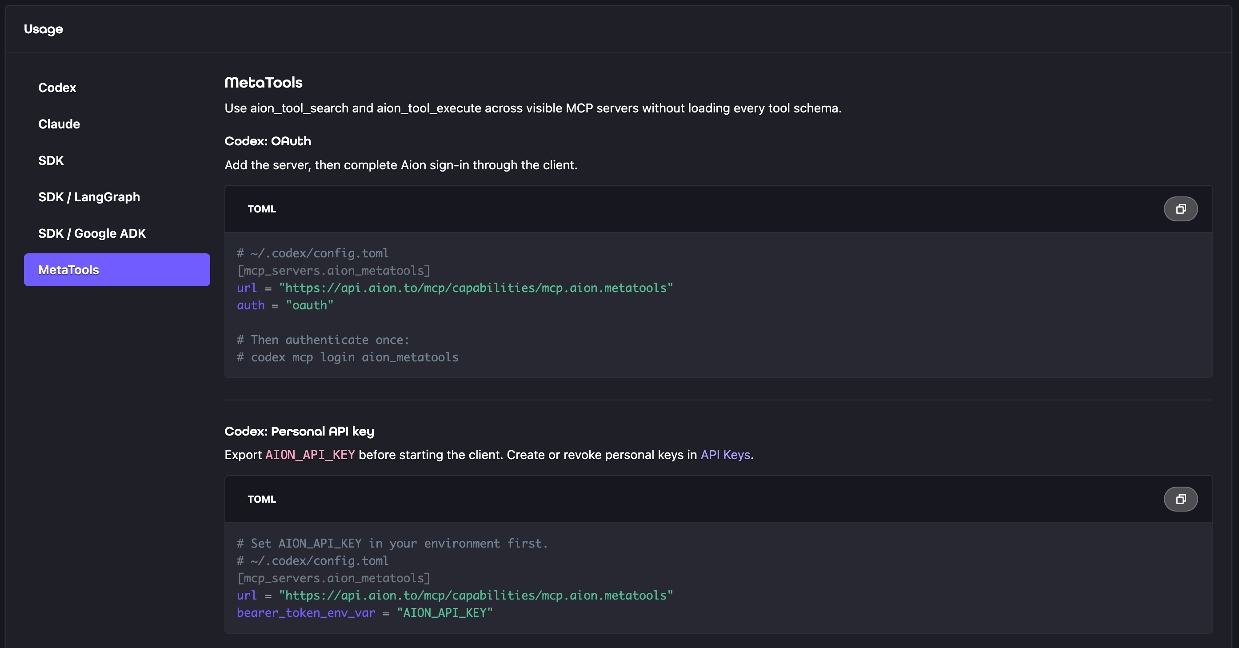Click the '# Then authenticate once:' comment
1239x648 pixels.
point(323,340)
